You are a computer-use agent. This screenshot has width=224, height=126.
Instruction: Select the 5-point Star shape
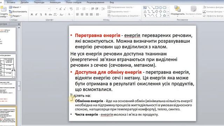pyautogui.click(x=164, y=15)
